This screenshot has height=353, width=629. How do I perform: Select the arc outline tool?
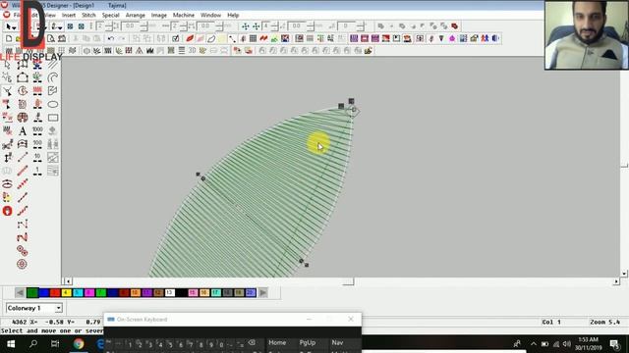click(53, 77)
